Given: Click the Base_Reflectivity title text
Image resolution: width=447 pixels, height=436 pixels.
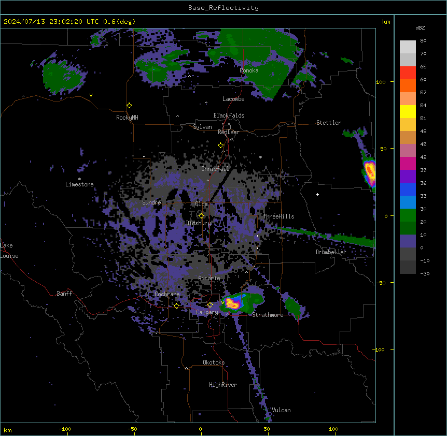Looking at the screenshot, I should pos(223,8).
